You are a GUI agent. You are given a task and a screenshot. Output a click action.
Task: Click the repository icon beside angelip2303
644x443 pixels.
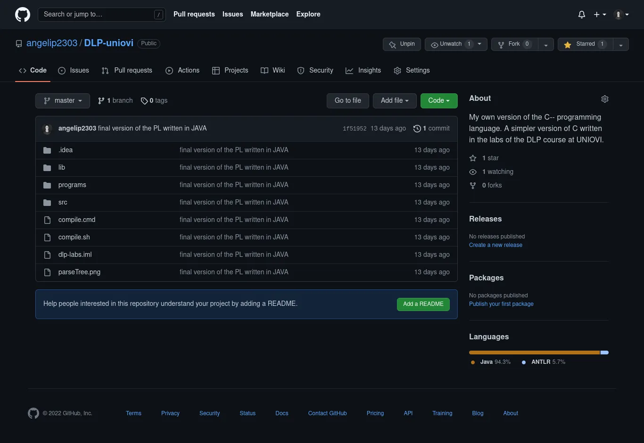point(19,44)
